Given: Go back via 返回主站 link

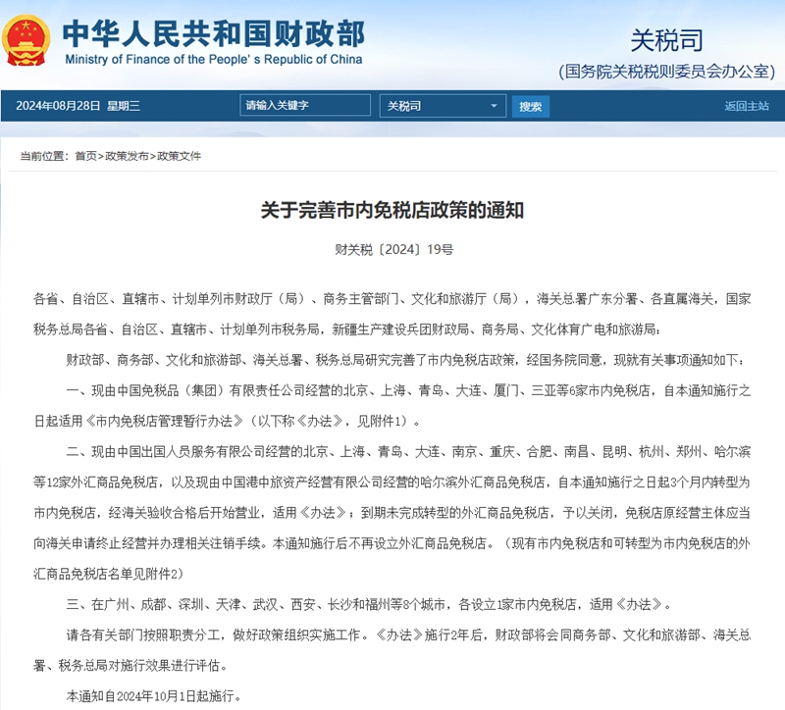Looking at the screenshot, I should 746,106.
